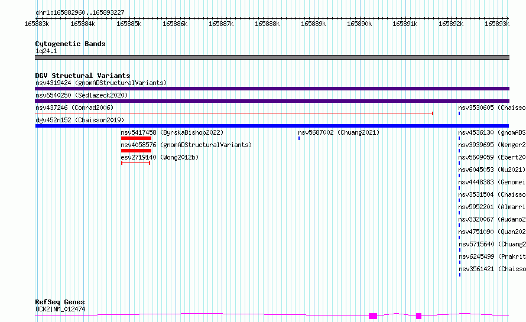Click the 165887k ruler tick label

(x=221, y=24)
